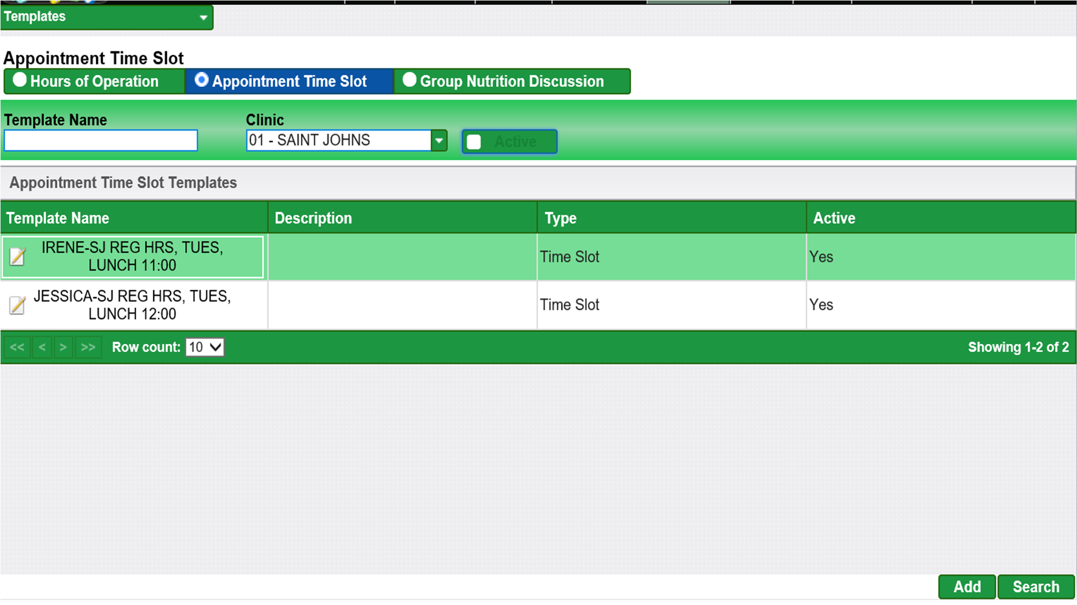Viewport: 1077px width, 605px height.
Task: Click the Type column header
Action: 560,218
